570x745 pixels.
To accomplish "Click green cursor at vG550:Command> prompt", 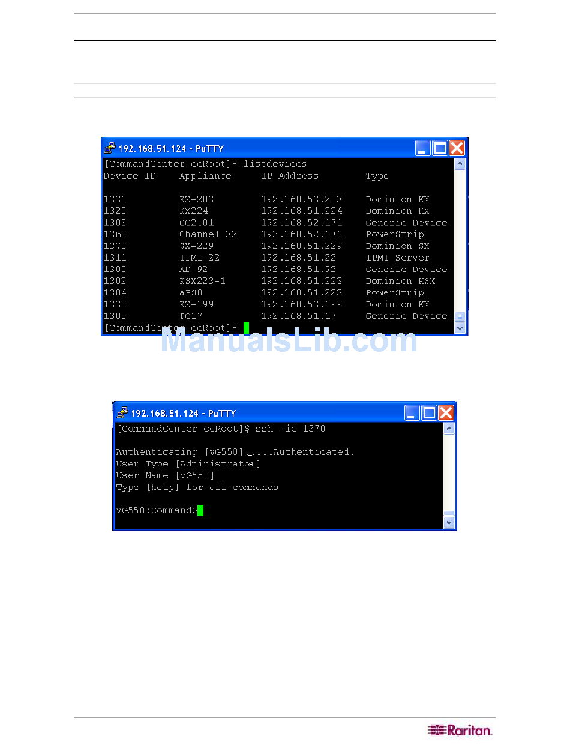I will click(200, 511).
